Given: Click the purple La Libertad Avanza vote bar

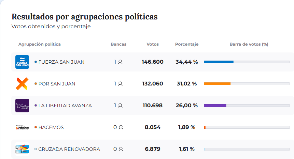Looking at the screenshot, I should tap(215, 106).
